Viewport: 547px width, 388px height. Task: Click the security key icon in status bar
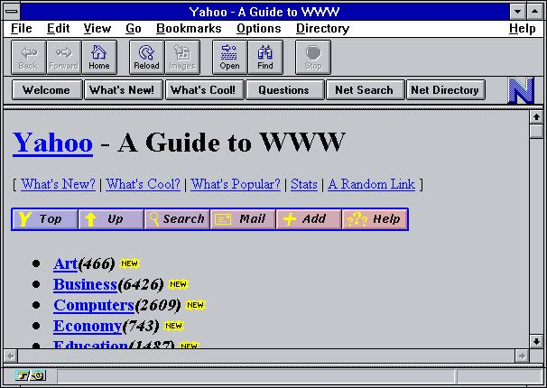pyautogui.click(x=31, y=375)
